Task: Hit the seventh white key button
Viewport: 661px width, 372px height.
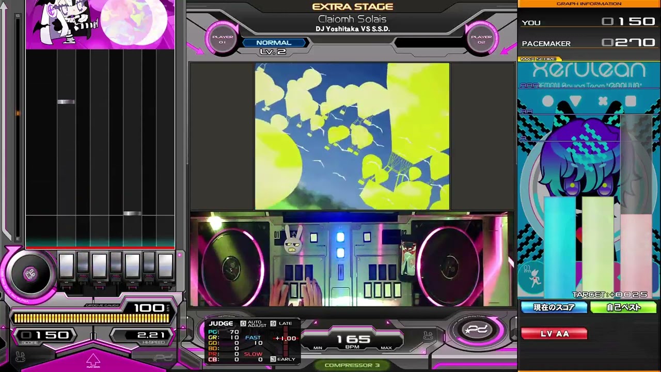Action: tap(165, 266)
